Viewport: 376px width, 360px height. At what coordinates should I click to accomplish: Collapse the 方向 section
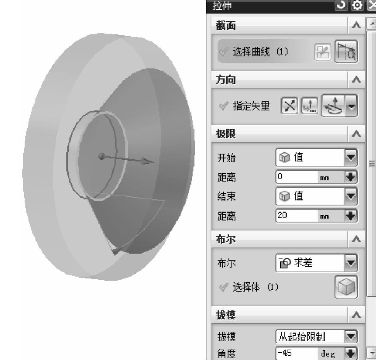[356, 79]
